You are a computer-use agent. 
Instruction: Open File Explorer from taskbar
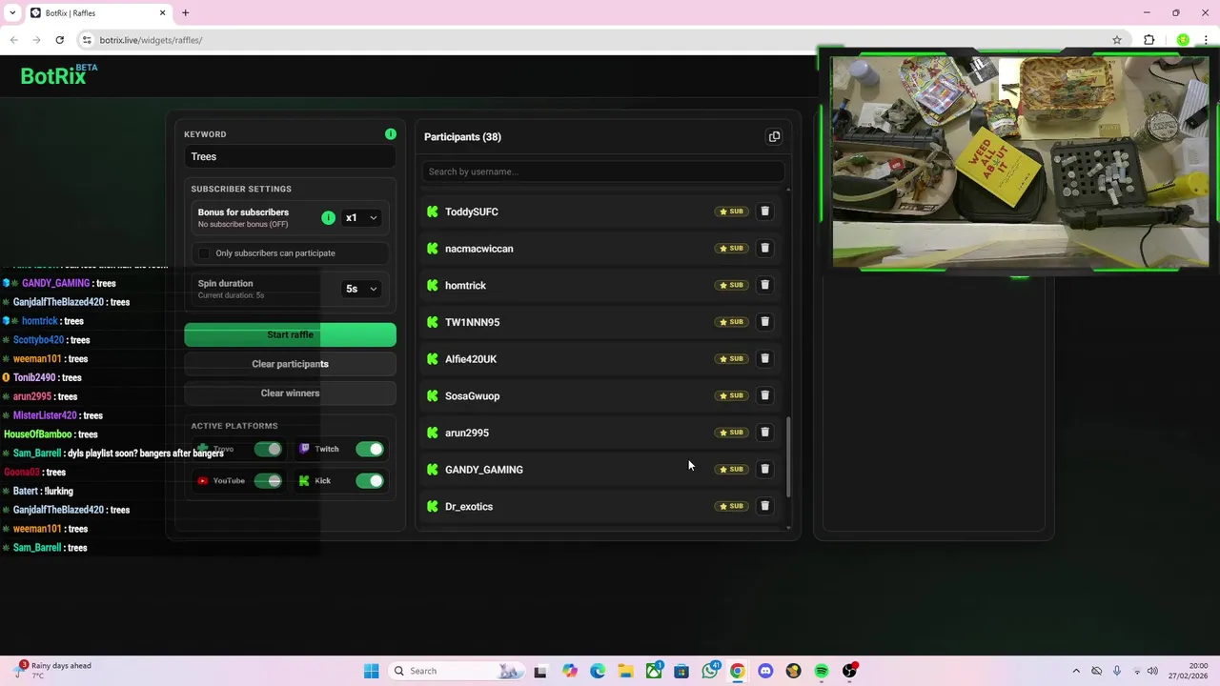click(625, 671)
